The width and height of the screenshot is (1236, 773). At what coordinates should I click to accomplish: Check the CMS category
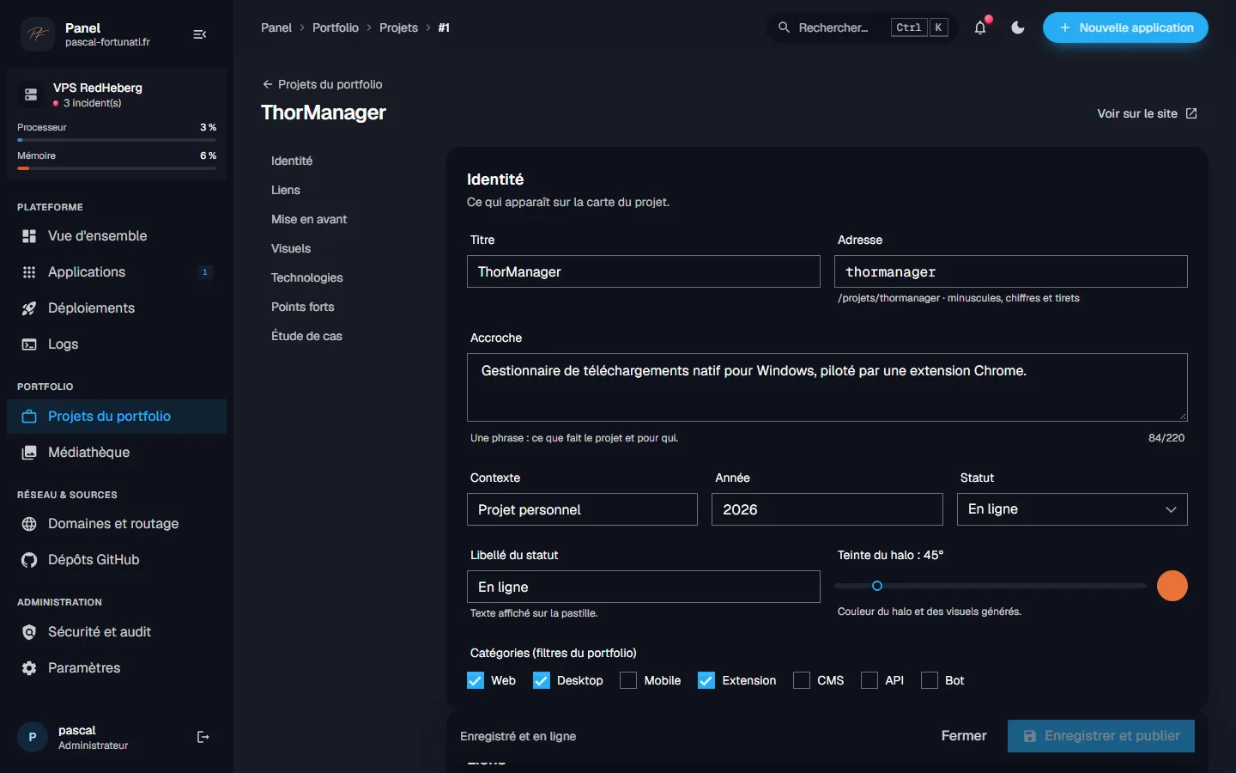[x=802, y=680]
